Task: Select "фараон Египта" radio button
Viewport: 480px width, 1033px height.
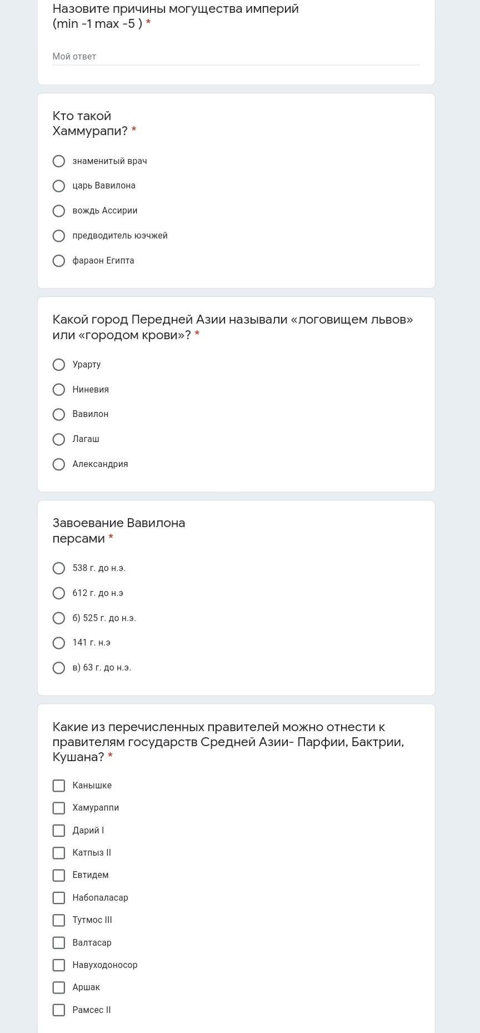Action: click(59, 261)
